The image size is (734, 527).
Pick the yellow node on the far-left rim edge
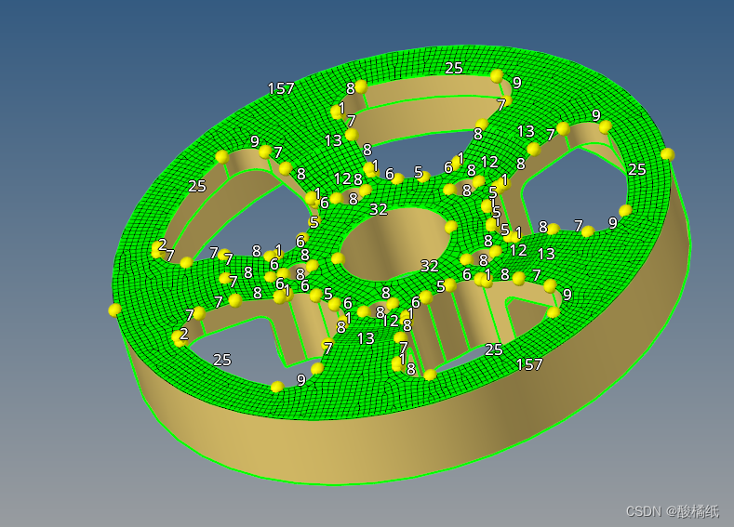click(x=114, y=310)
